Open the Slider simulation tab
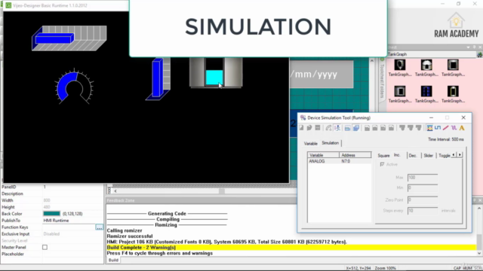Image resolution: width=483 pixels, height=271 pixels. [428, 156]
